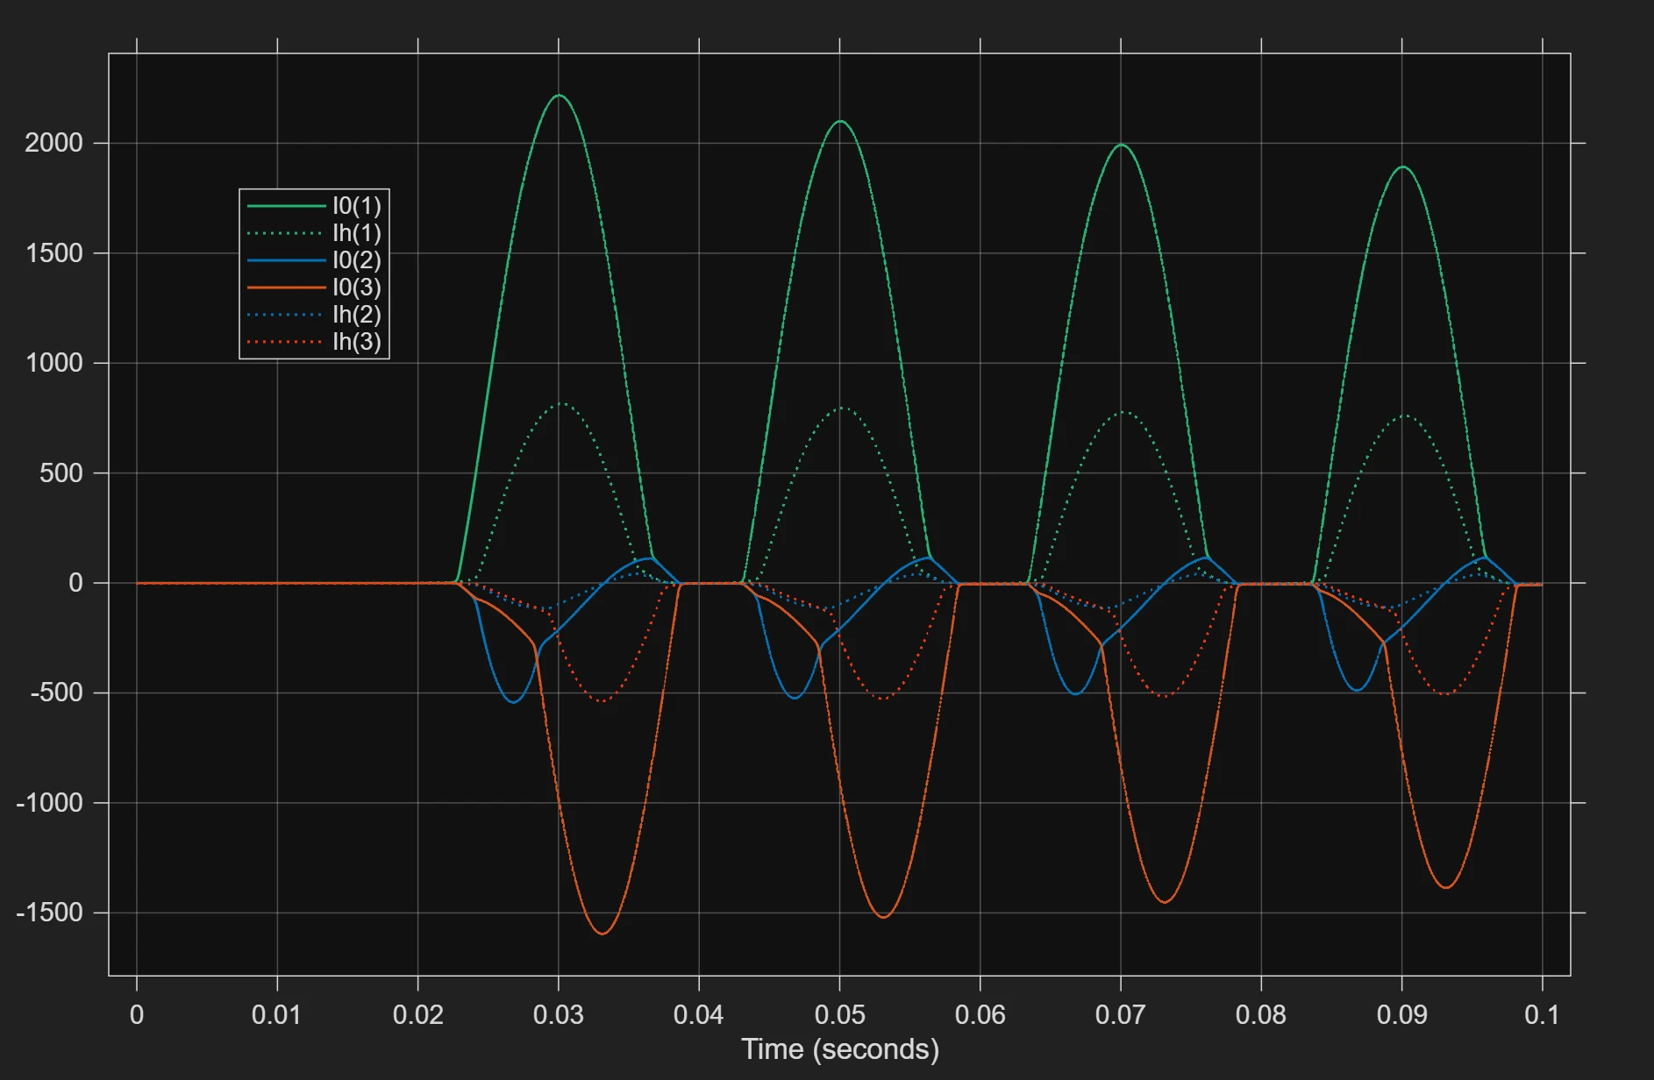Click the green dotted line sample in legend
This screenshot has height=1080, width=1654.
pos(285,233)
